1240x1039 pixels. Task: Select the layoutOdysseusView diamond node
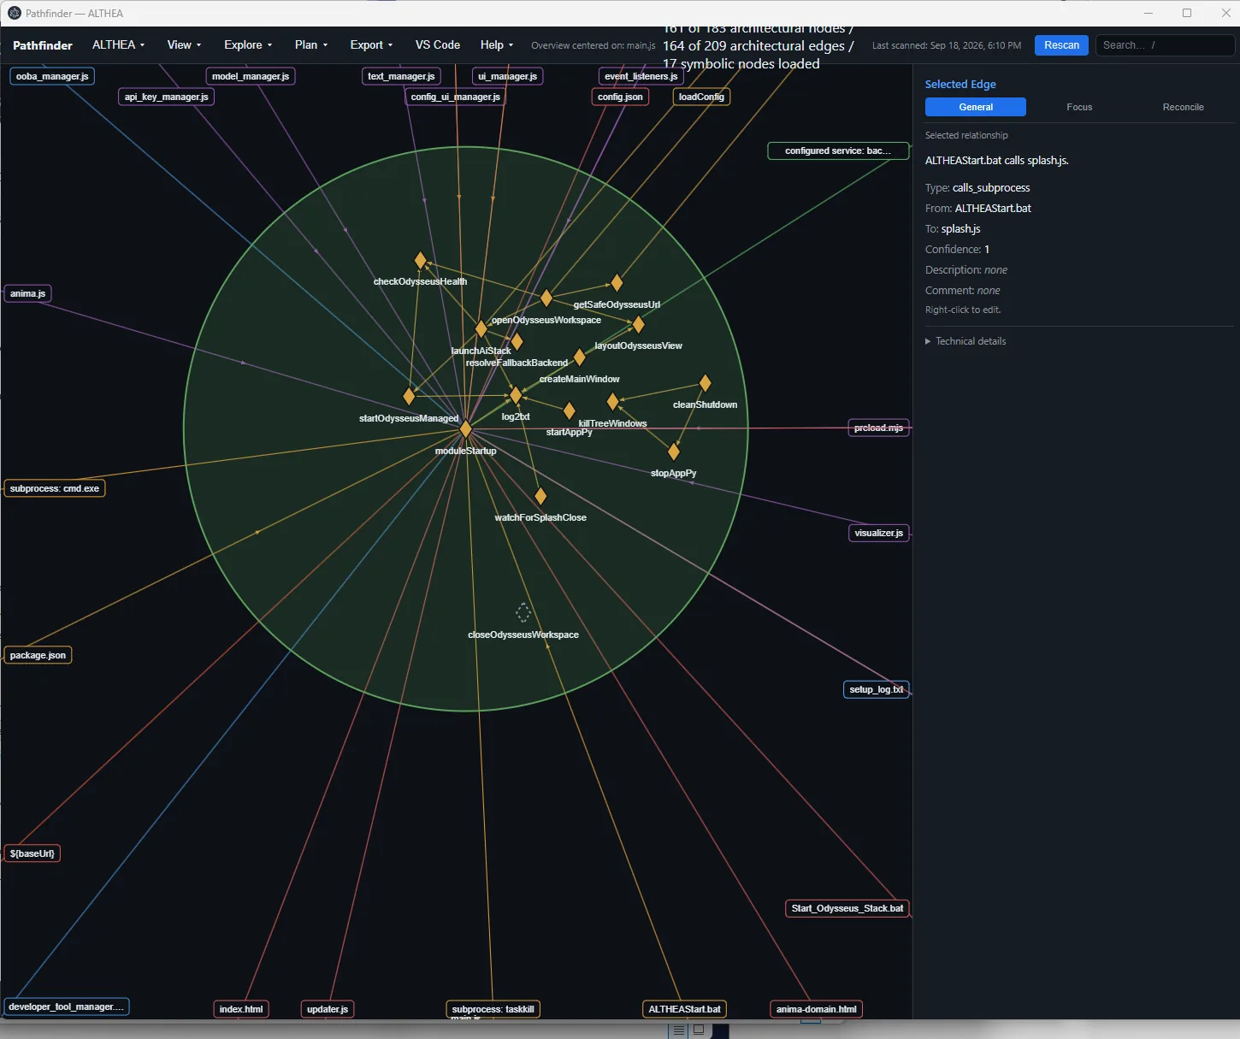638,324
